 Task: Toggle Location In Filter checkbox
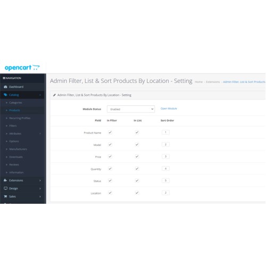(x=110, y=193)
